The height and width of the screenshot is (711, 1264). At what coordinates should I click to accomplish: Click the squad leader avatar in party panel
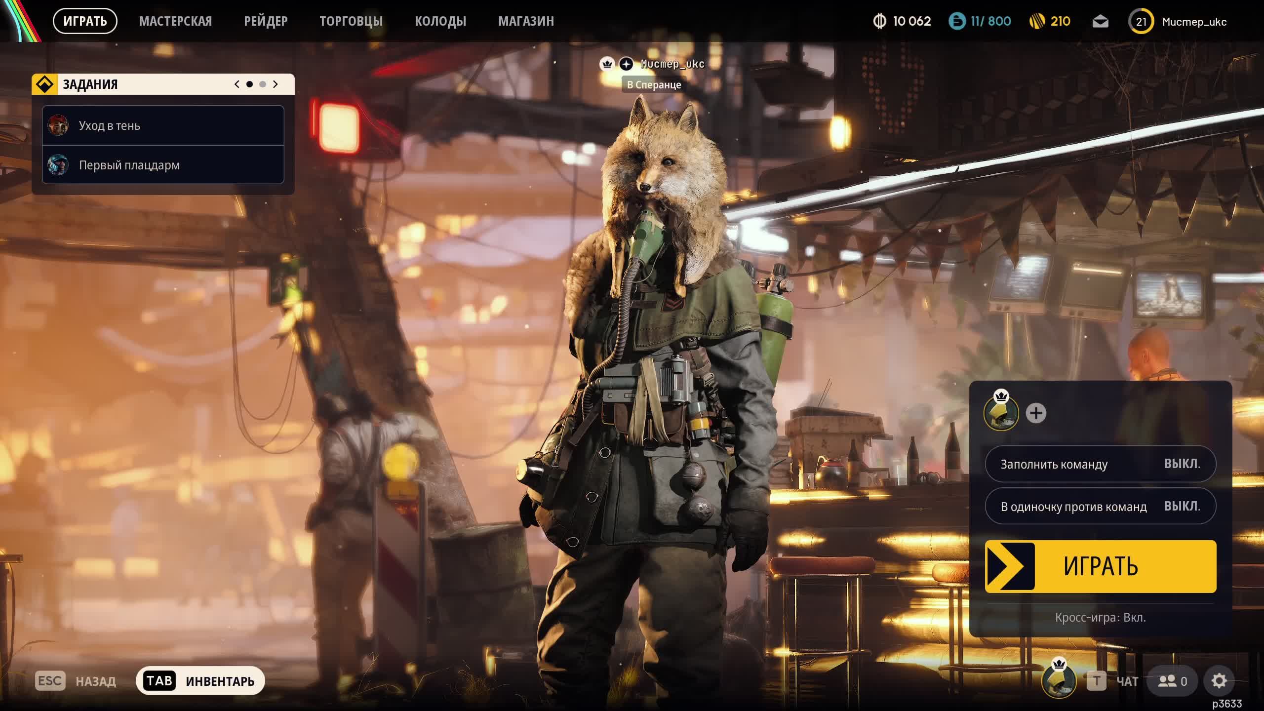(1001, 413)
